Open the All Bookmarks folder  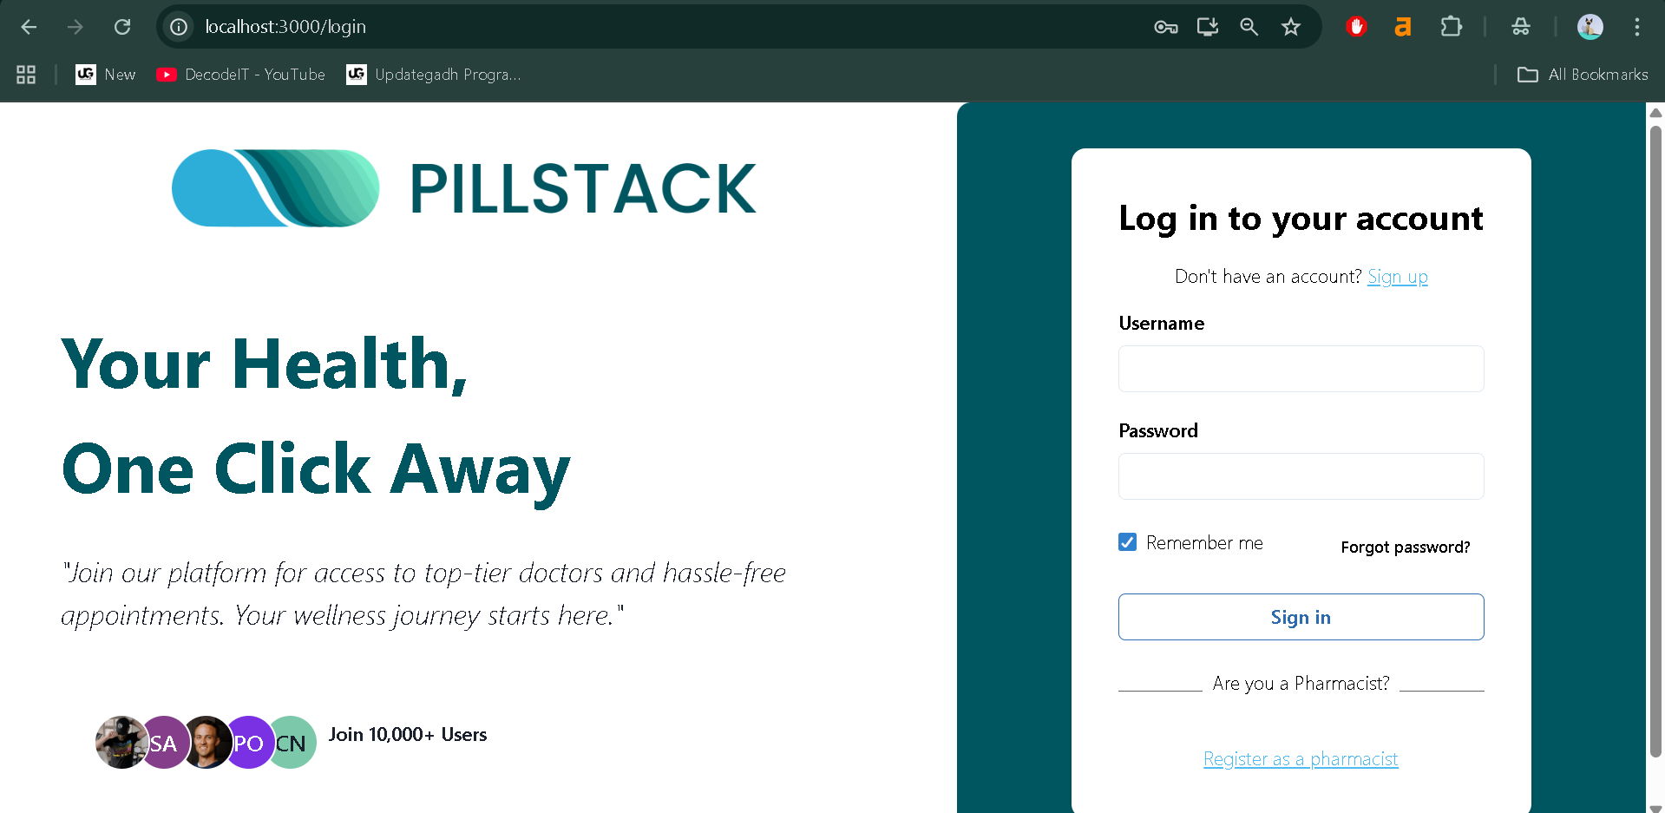1583,75
